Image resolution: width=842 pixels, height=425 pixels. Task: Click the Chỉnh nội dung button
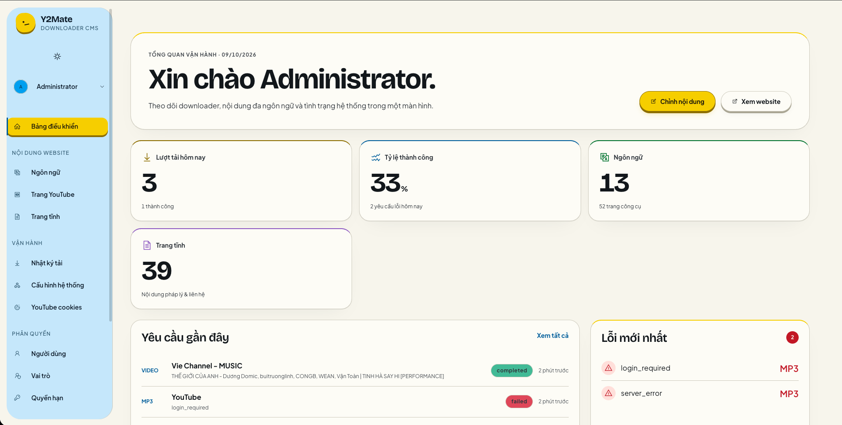click(x=677, y=102)
